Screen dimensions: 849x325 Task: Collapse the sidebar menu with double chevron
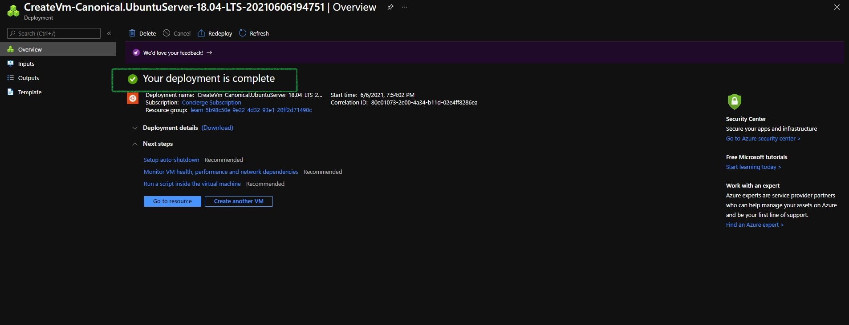click(x=109, y=33)
